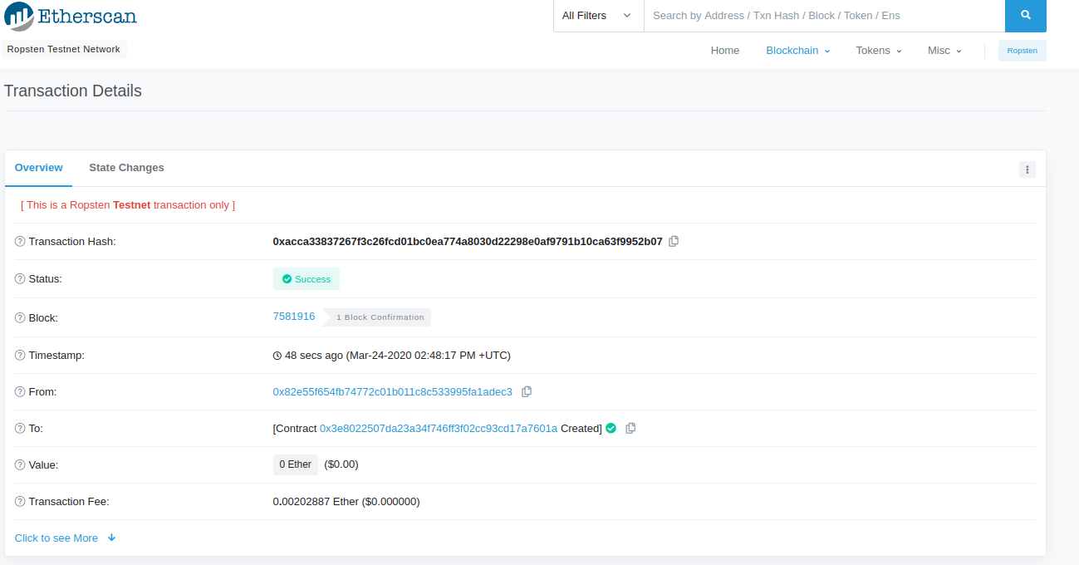Click the 1 Block Confirmation badge
Image resolution: width=1079 pixels, height=565 pixels.
378,317
